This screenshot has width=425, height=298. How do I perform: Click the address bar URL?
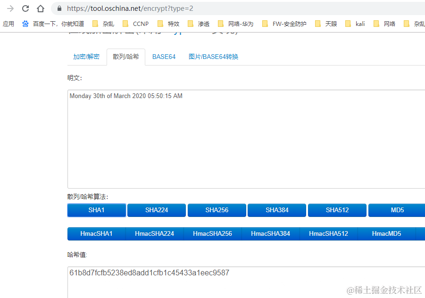tap(130, 8)
